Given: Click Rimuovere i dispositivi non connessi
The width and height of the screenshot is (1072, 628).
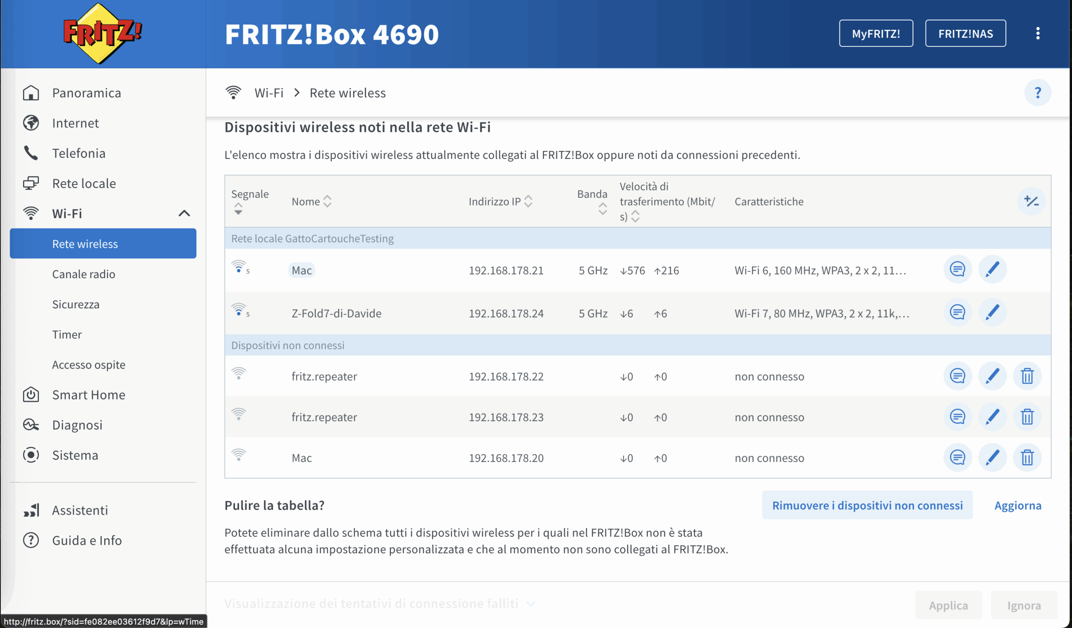Looking at the screenshot, I should (x=867, y=505).
